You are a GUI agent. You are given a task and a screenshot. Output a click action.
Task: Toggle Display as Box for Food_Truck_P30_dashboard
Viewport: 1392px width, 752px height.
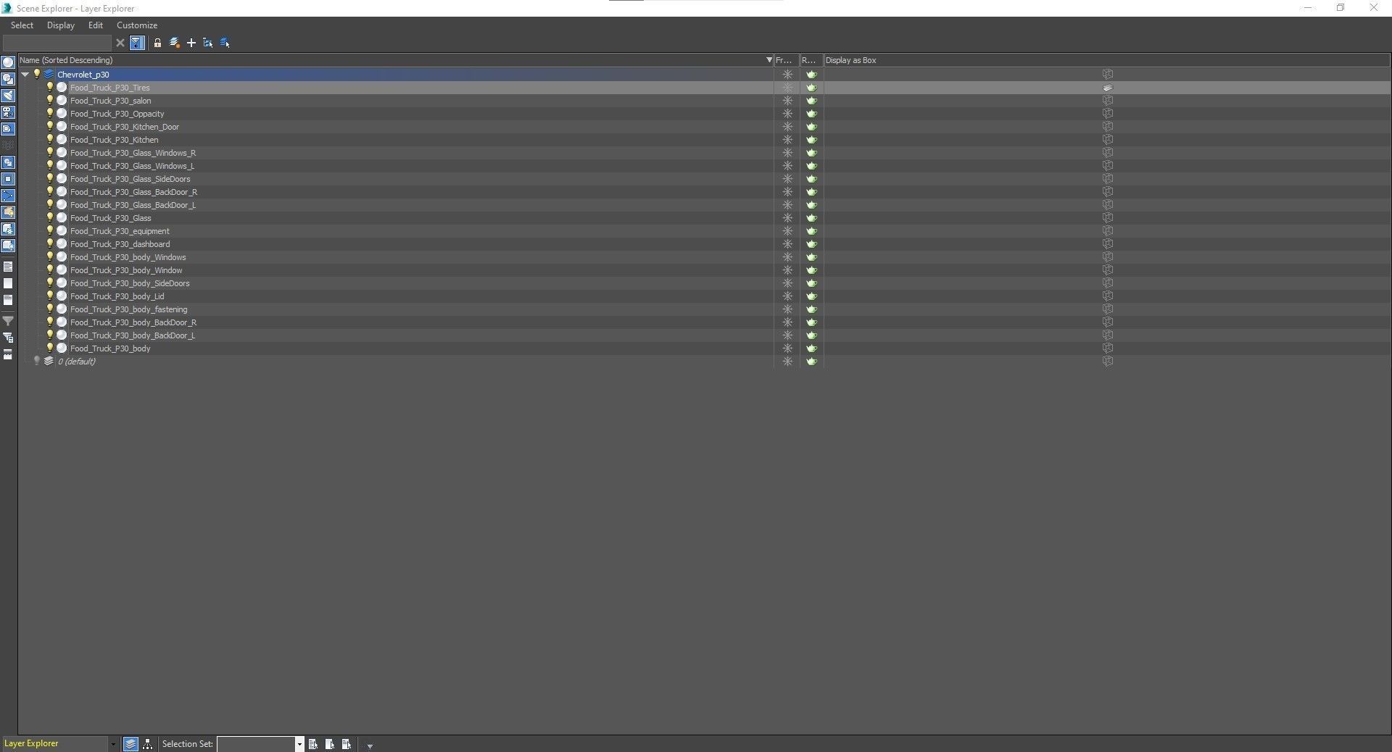click(x=1108, y=244)
